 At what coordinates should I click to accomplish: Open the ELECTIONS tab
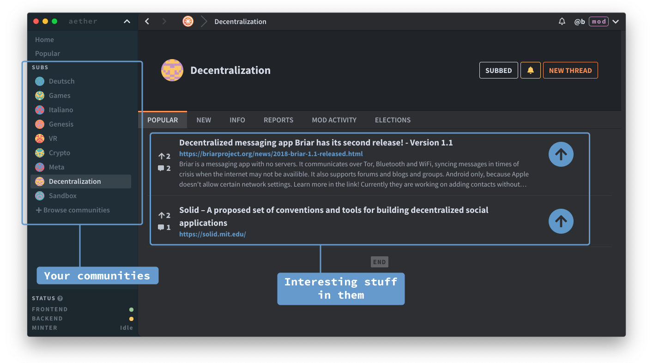pyautogui.click(x=393, y=120)
